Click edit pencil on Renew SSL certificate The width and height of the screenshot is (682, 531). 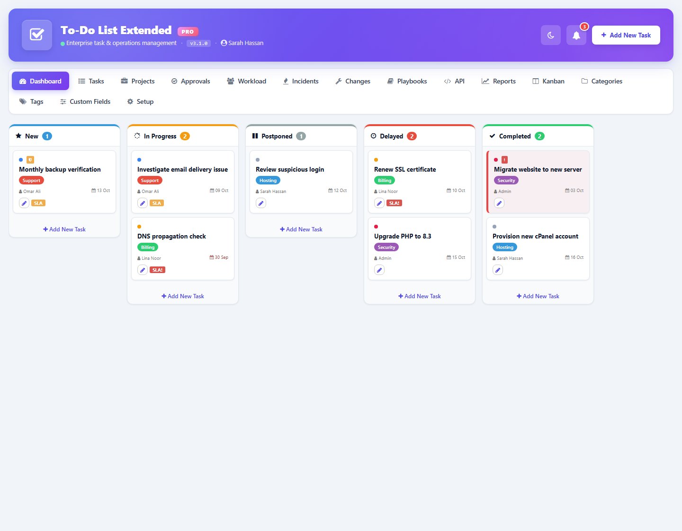(379, 203)
